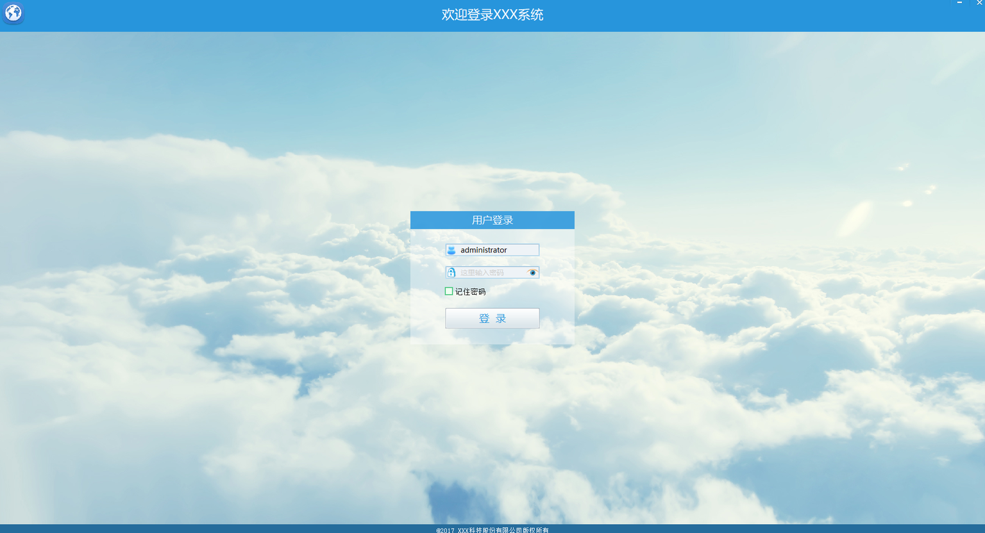Click the user avatar icon beside administrator

(x=451, y=250)
